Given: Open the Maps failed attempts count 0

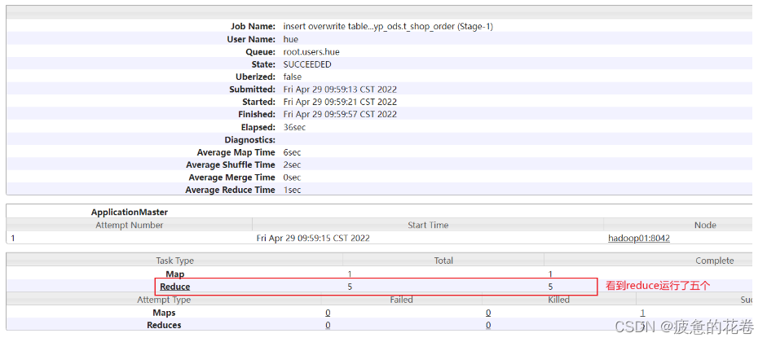Looking at the screenshot, I should (x=328, y=313).
